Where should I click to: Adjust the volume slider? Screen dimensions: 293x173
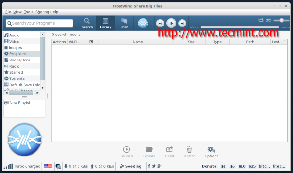281,20
